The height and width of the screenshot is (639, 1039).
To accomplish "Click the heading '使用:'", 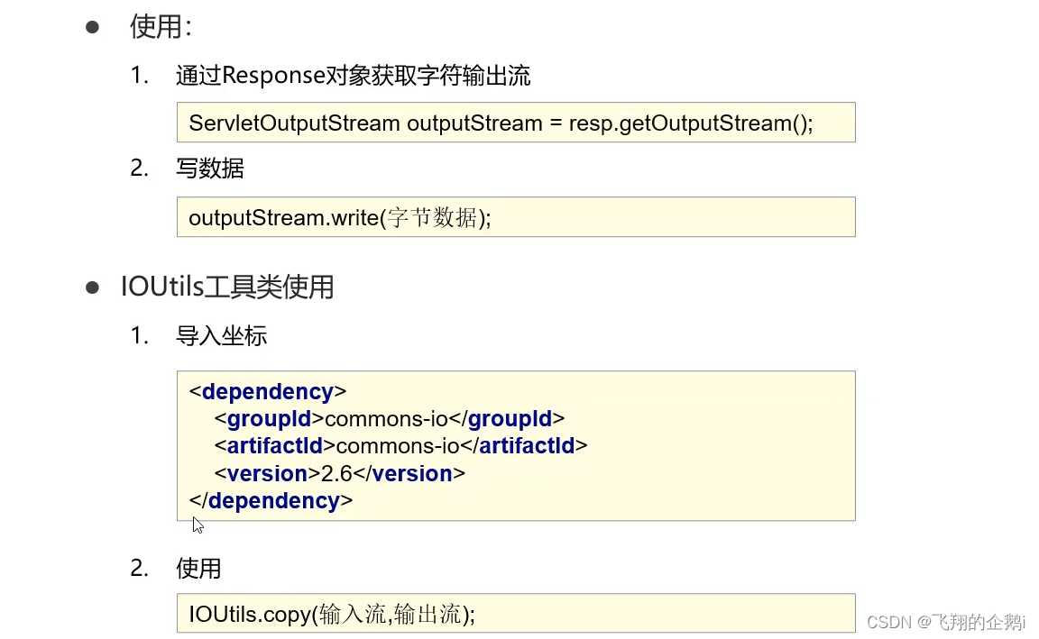I will click(161, 27).
